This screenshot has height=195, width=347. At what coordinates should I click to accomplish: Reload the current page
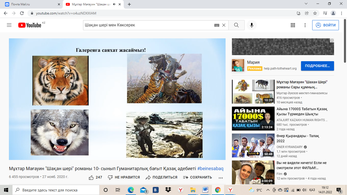[22, 13]
